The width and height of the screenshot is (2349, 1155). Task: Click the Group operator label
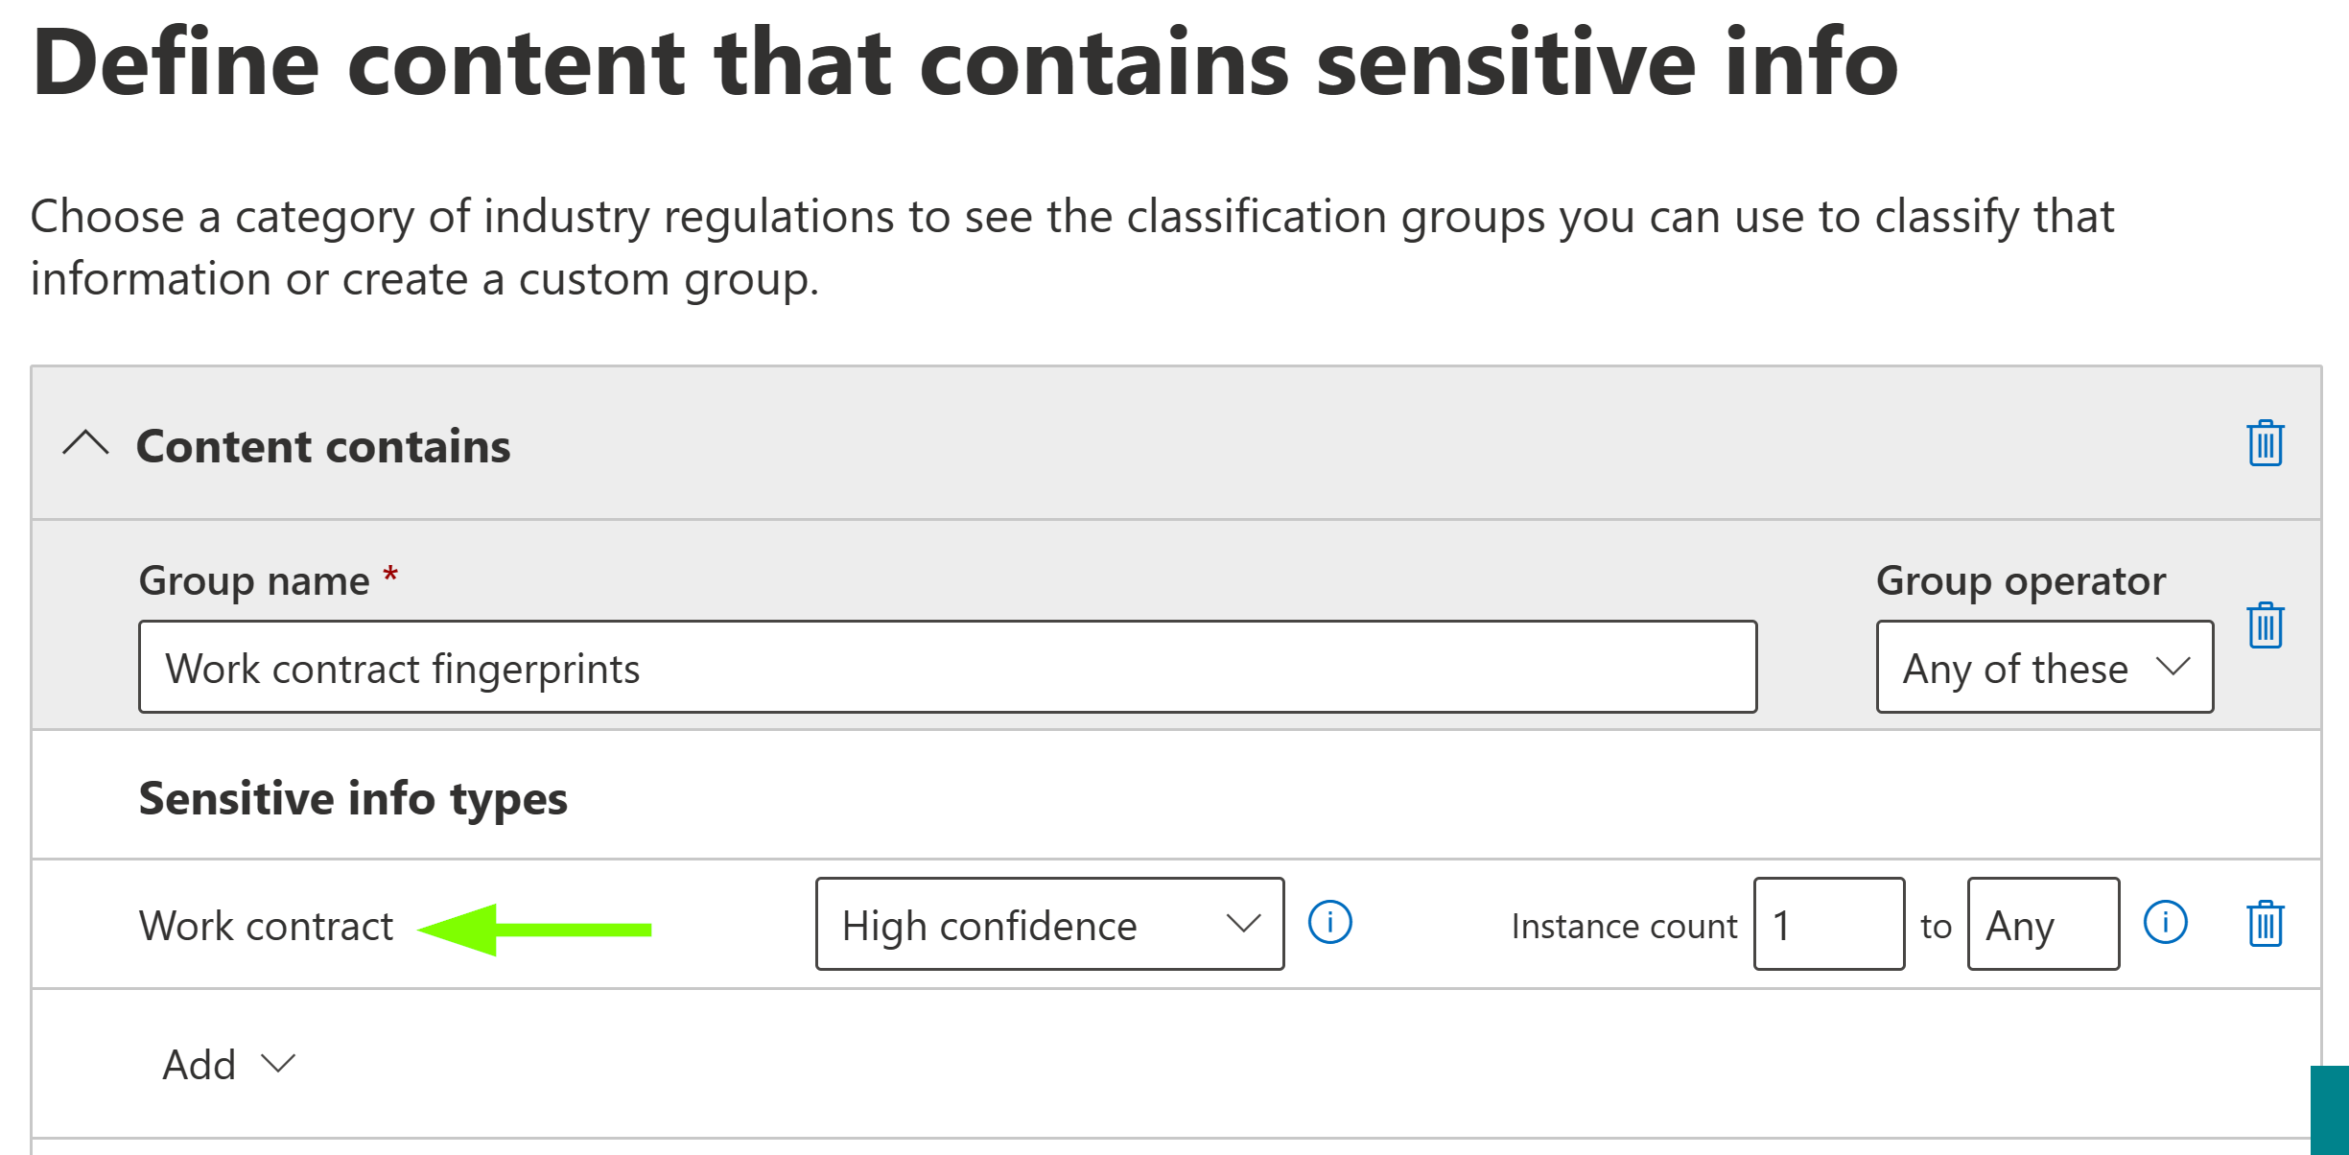tap(2020, 581)
